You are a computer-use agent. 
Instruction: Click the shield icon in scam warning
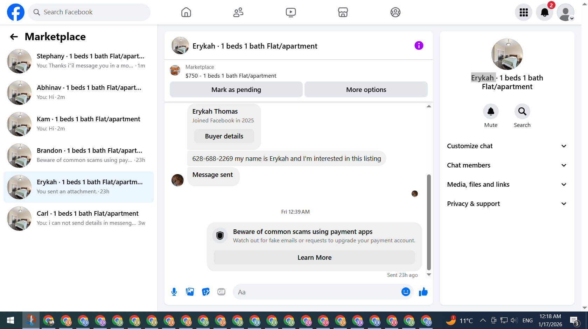pos(220,236)
